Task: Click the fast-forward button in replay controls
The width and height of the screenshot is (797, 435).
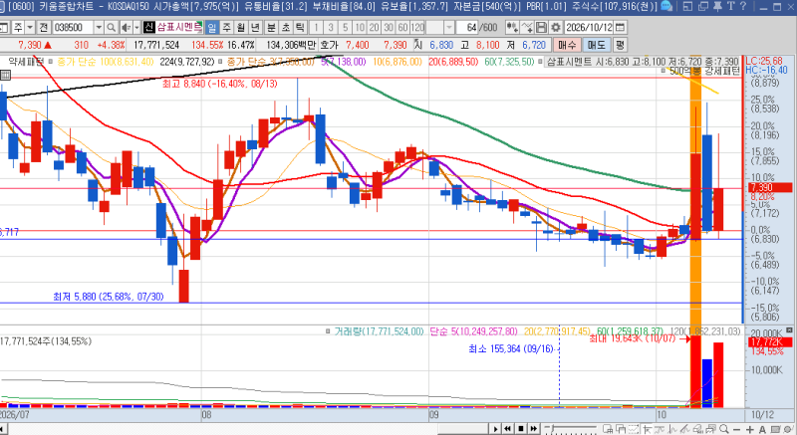Action: point(533,429)
